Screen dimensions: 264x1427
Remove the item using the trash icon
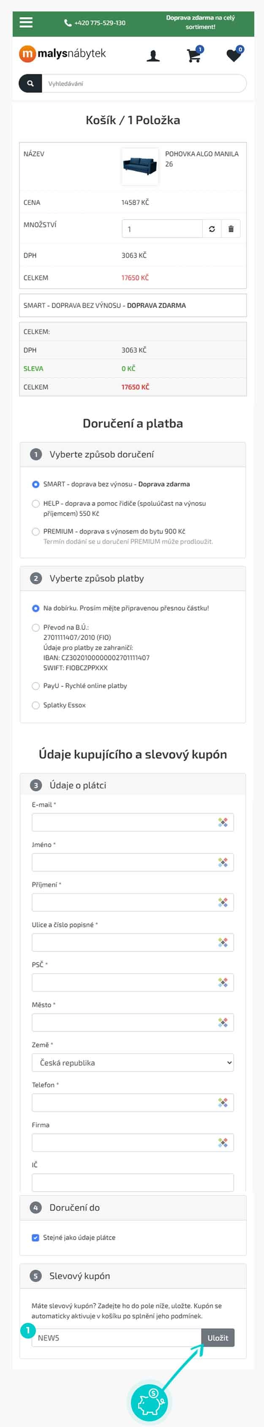231,228
